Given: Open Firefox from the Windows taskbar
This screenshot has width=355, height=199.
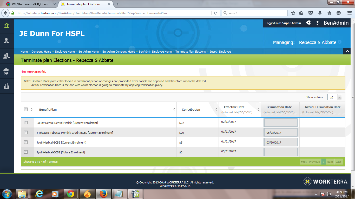Looking at the screenshot, I should coord(103,194).
